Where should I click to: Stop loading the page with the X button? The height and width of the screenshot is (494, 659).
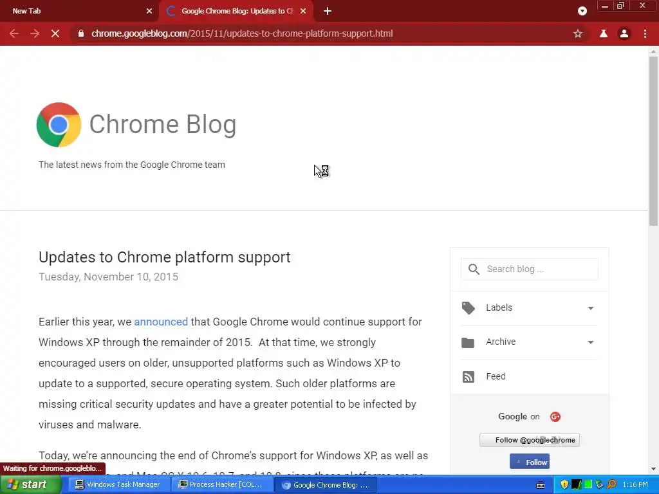(x=55, y=33)
